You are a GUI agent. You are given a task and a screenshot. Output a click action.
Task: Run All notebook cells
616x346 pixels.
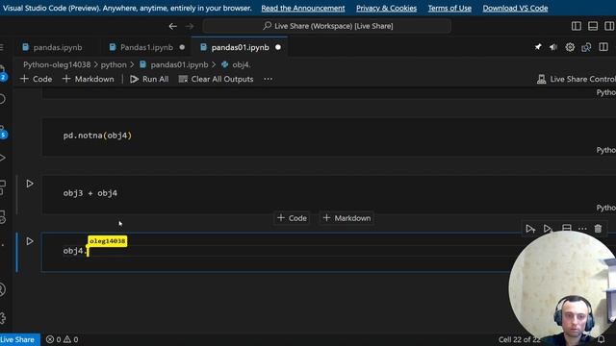(149, 79)
